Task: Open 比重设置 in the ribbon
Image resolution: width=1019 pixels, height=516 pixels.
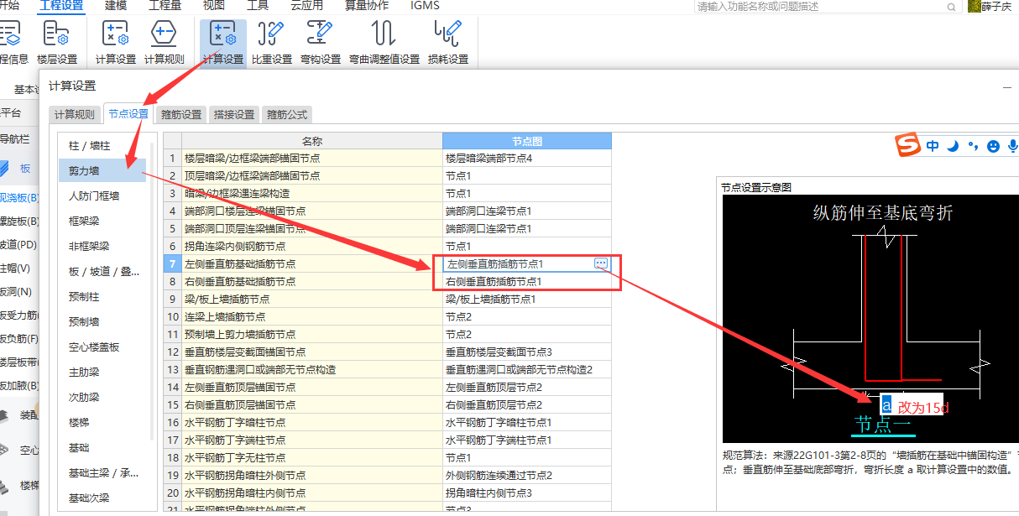Action: [272, 44]
